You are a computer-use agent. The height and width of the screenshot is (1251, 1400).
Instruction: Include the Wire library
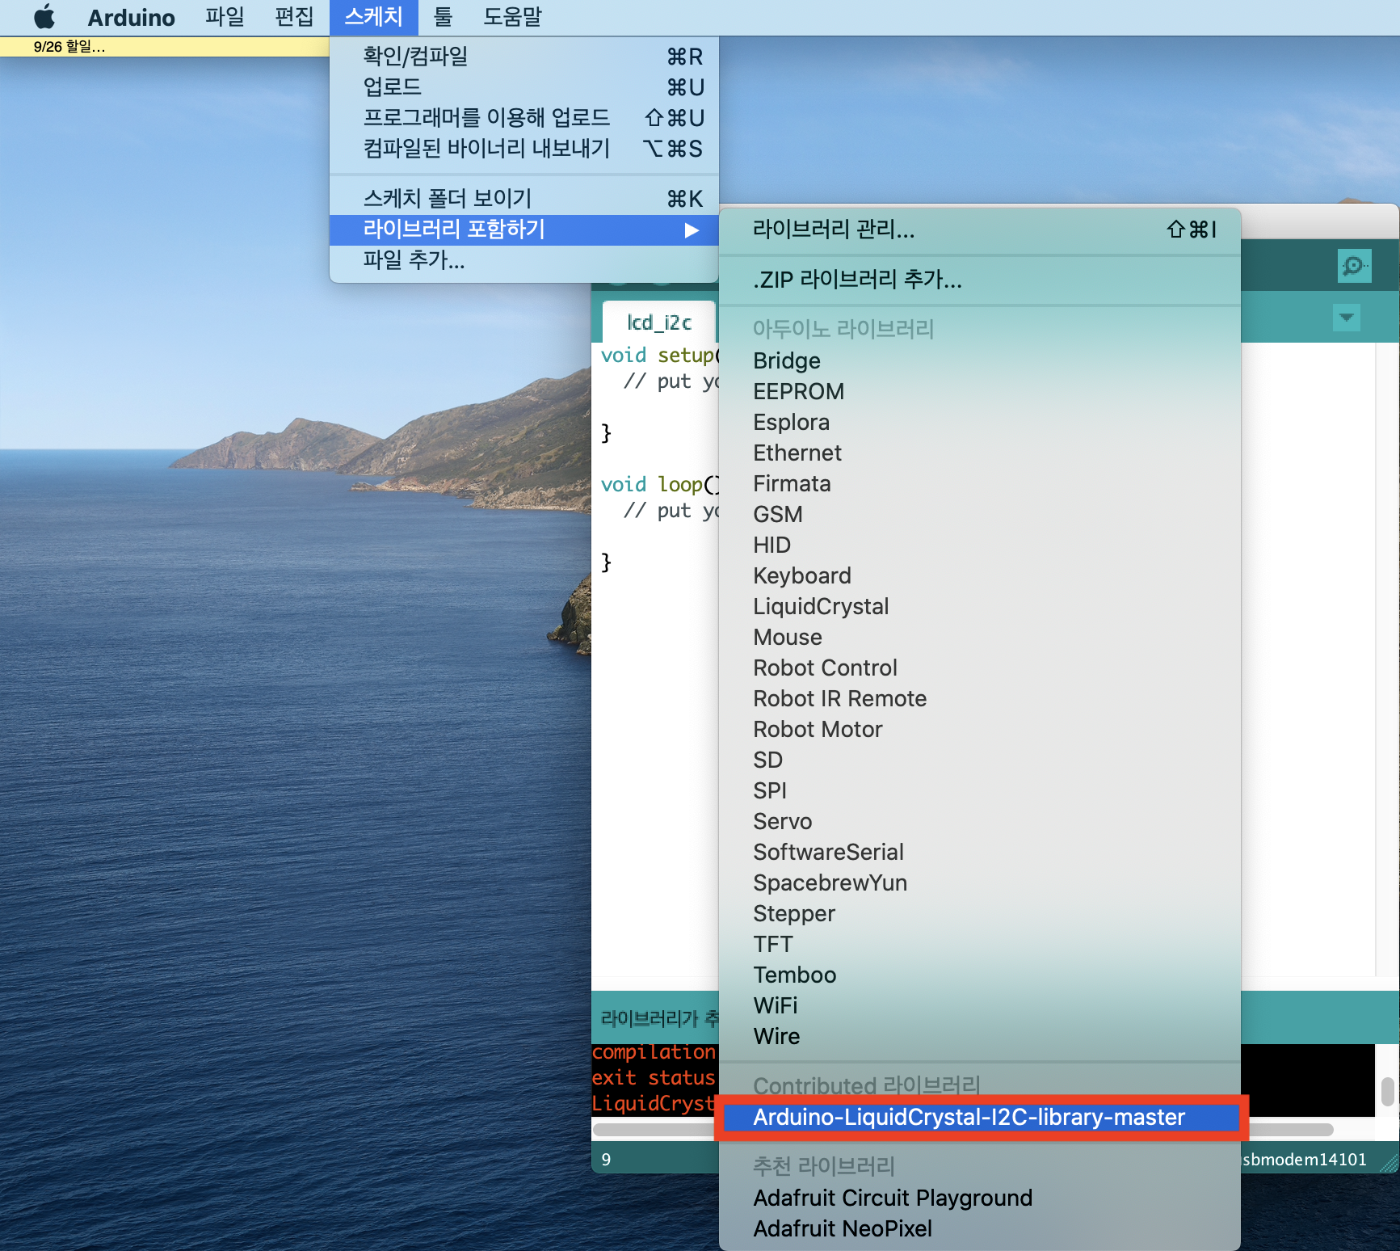click(x=979, y=1036)
